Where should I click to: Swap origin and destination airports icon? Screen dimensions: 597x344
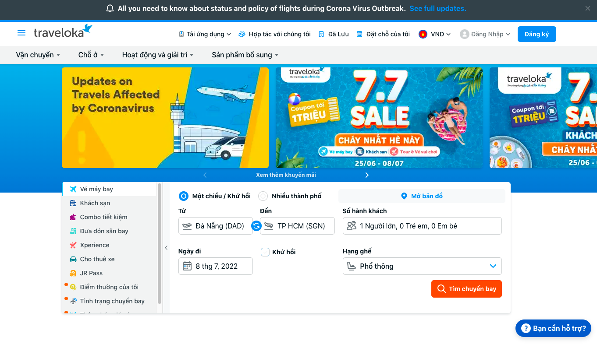(256, 226)
